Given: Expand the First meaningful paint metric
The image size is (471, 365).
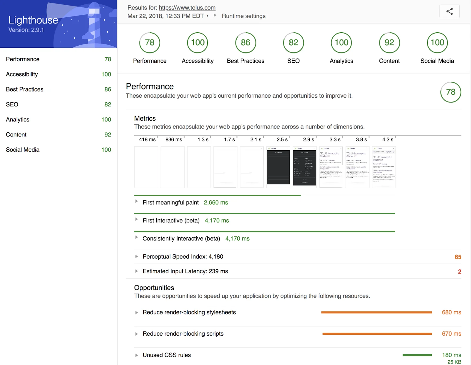Looking at the screenshot, I should [x=137, y=201].
